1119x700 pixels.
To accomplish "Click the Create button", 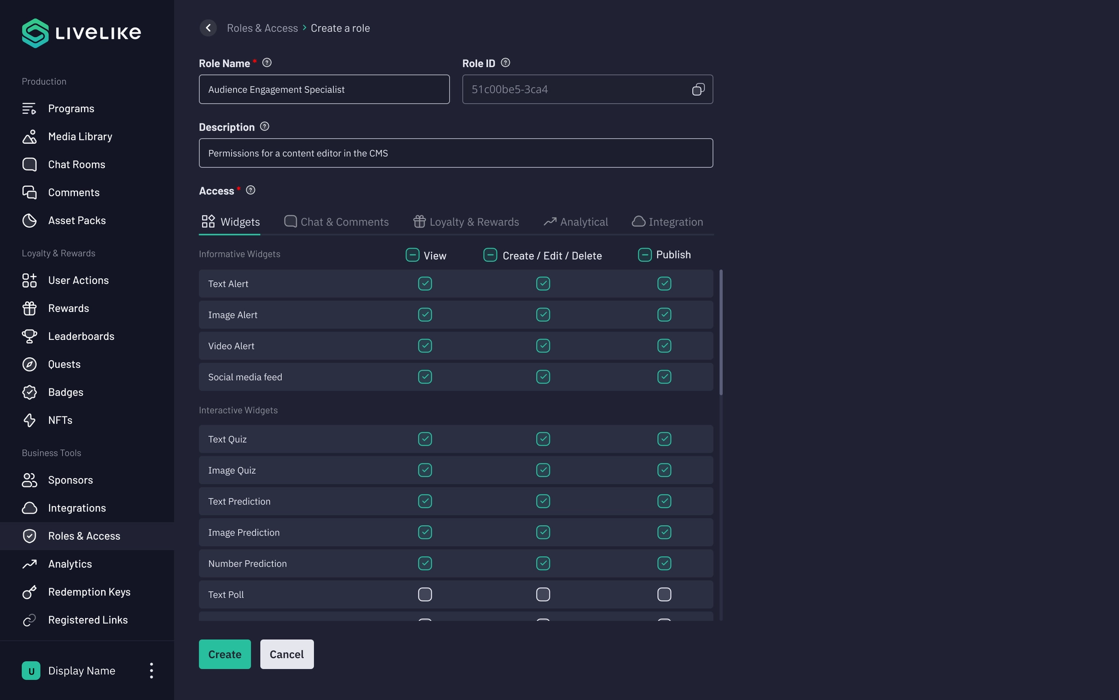I will (225, 654).
